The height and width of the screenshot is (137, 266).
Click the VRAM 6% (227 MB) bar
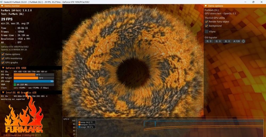(x=34, y=84)
